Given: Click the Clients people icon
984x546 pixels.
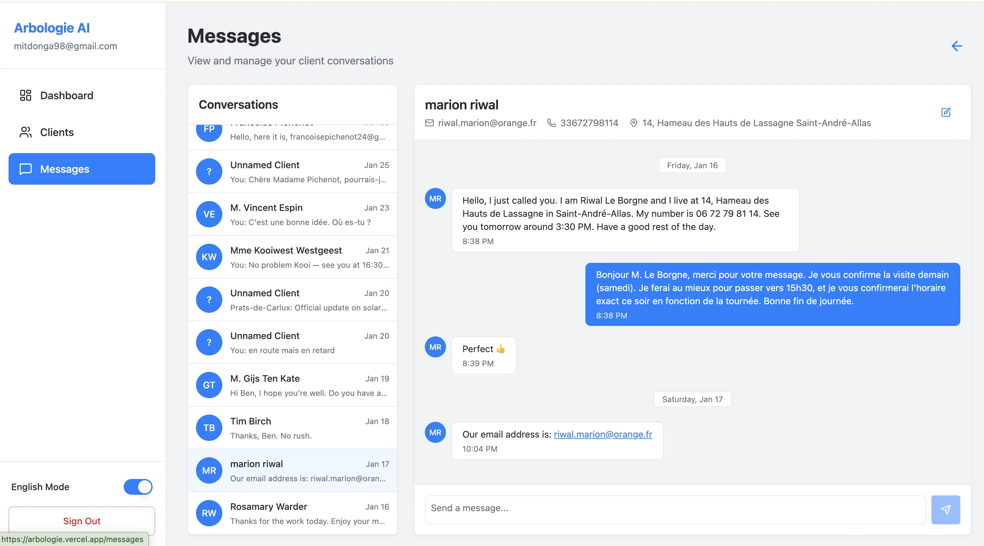Looking at the screenshot, I should pos(25,132).
